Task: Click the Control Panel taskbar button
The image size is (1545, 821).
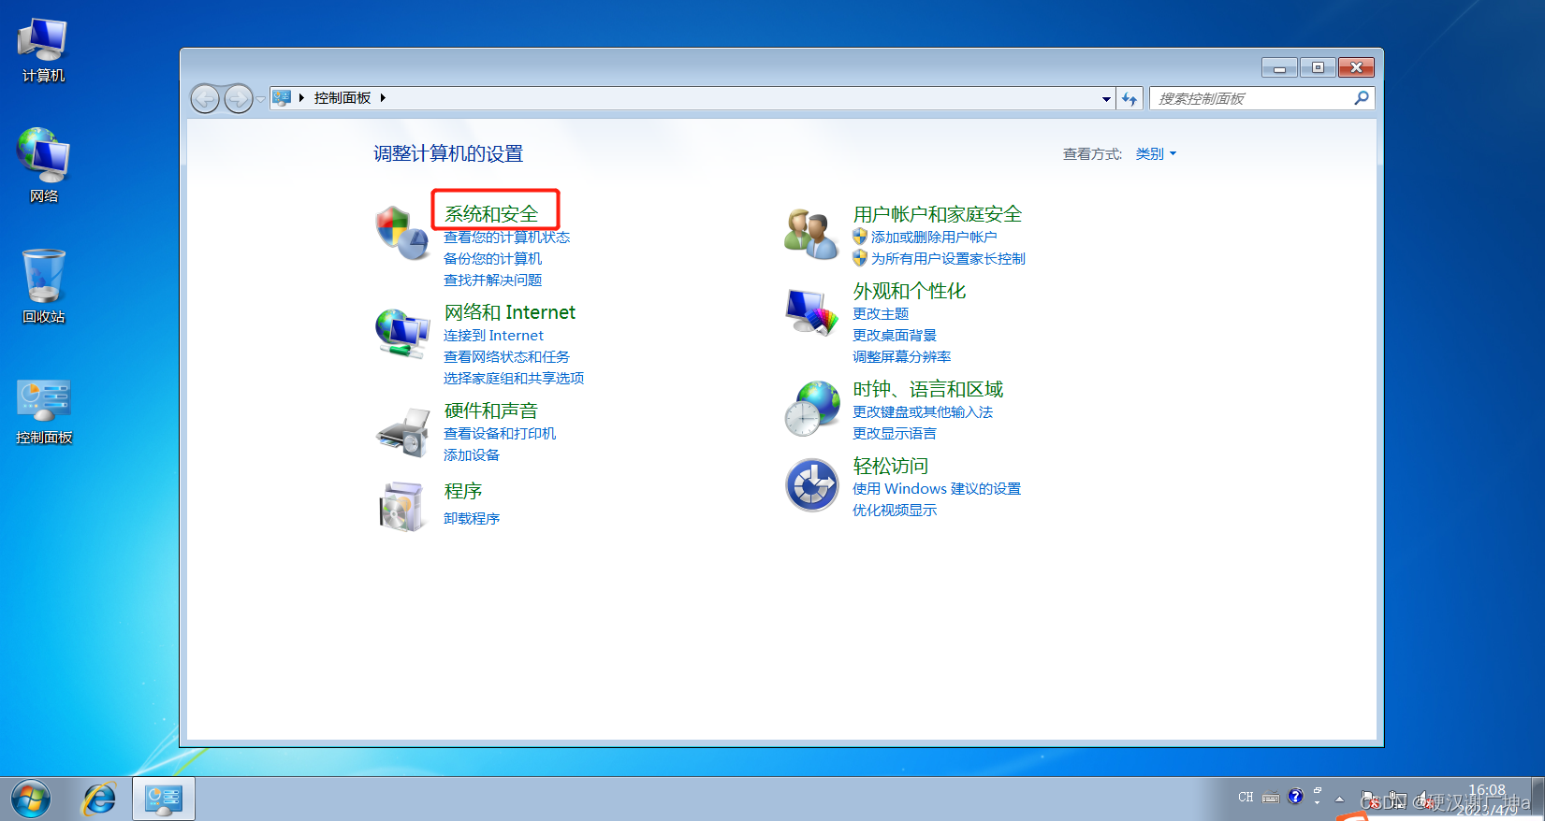Action: pos(164,799)
